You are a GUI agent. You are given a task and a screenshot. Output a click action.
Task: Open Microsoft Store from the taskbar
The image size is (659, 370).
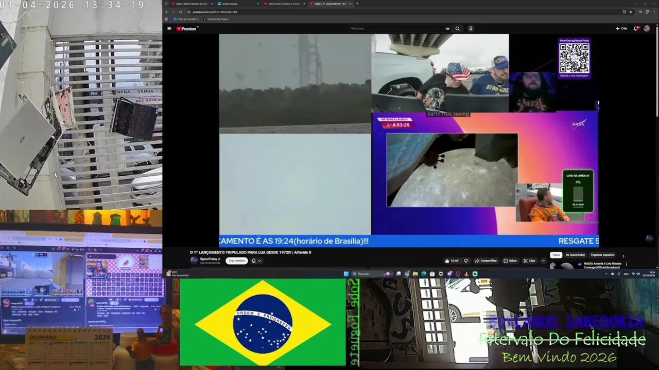click(432, 274)
